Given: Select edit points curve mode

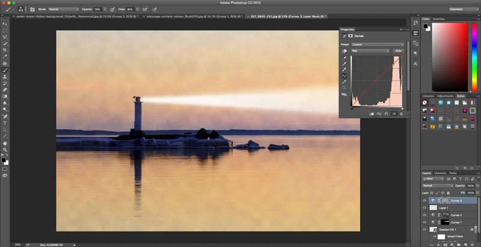Looking at the screenshot, I should pos(344,76).
